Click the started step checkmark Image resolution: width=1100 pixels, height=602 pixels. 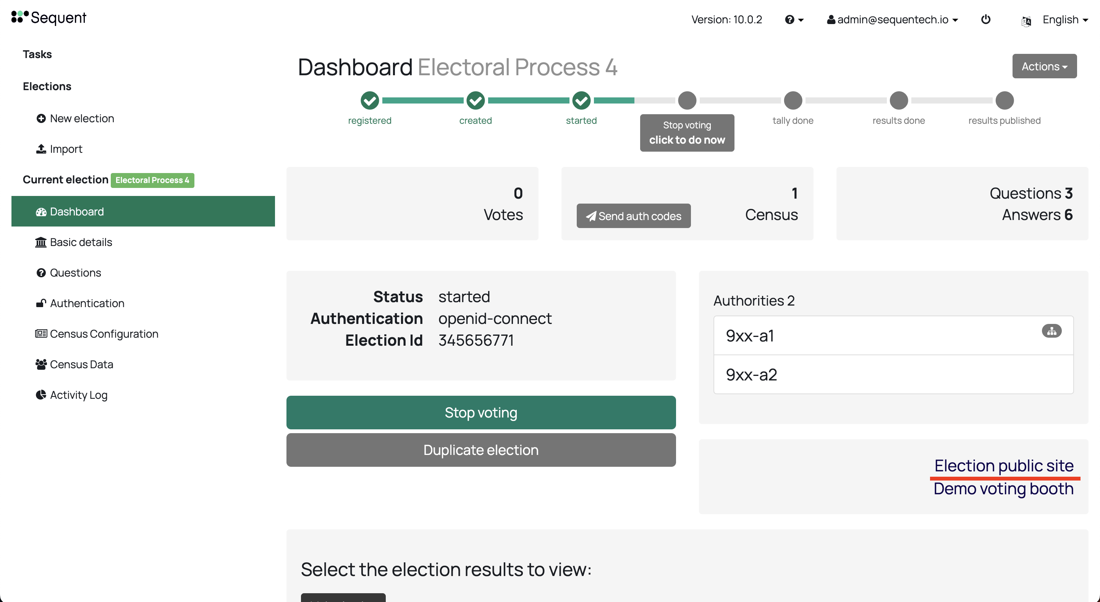(581, 101)
